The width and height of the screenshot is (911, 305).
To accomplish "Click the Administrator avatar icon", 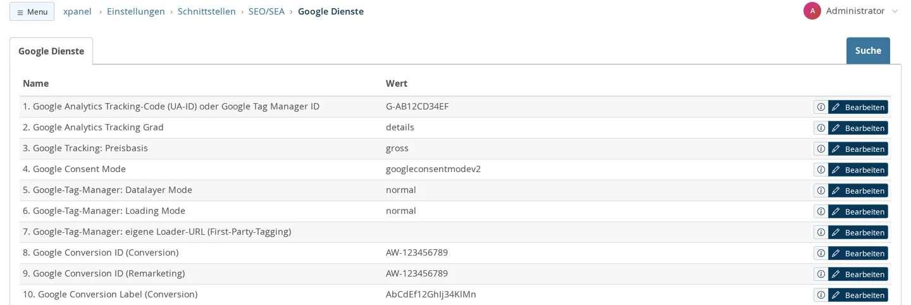I will tap(812, 11).
